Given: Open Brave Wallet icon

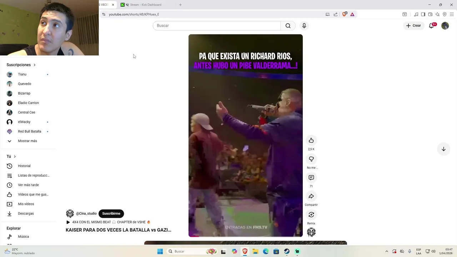Looking at the screenshot, I should pyautogui.click(x=430, y=14).
